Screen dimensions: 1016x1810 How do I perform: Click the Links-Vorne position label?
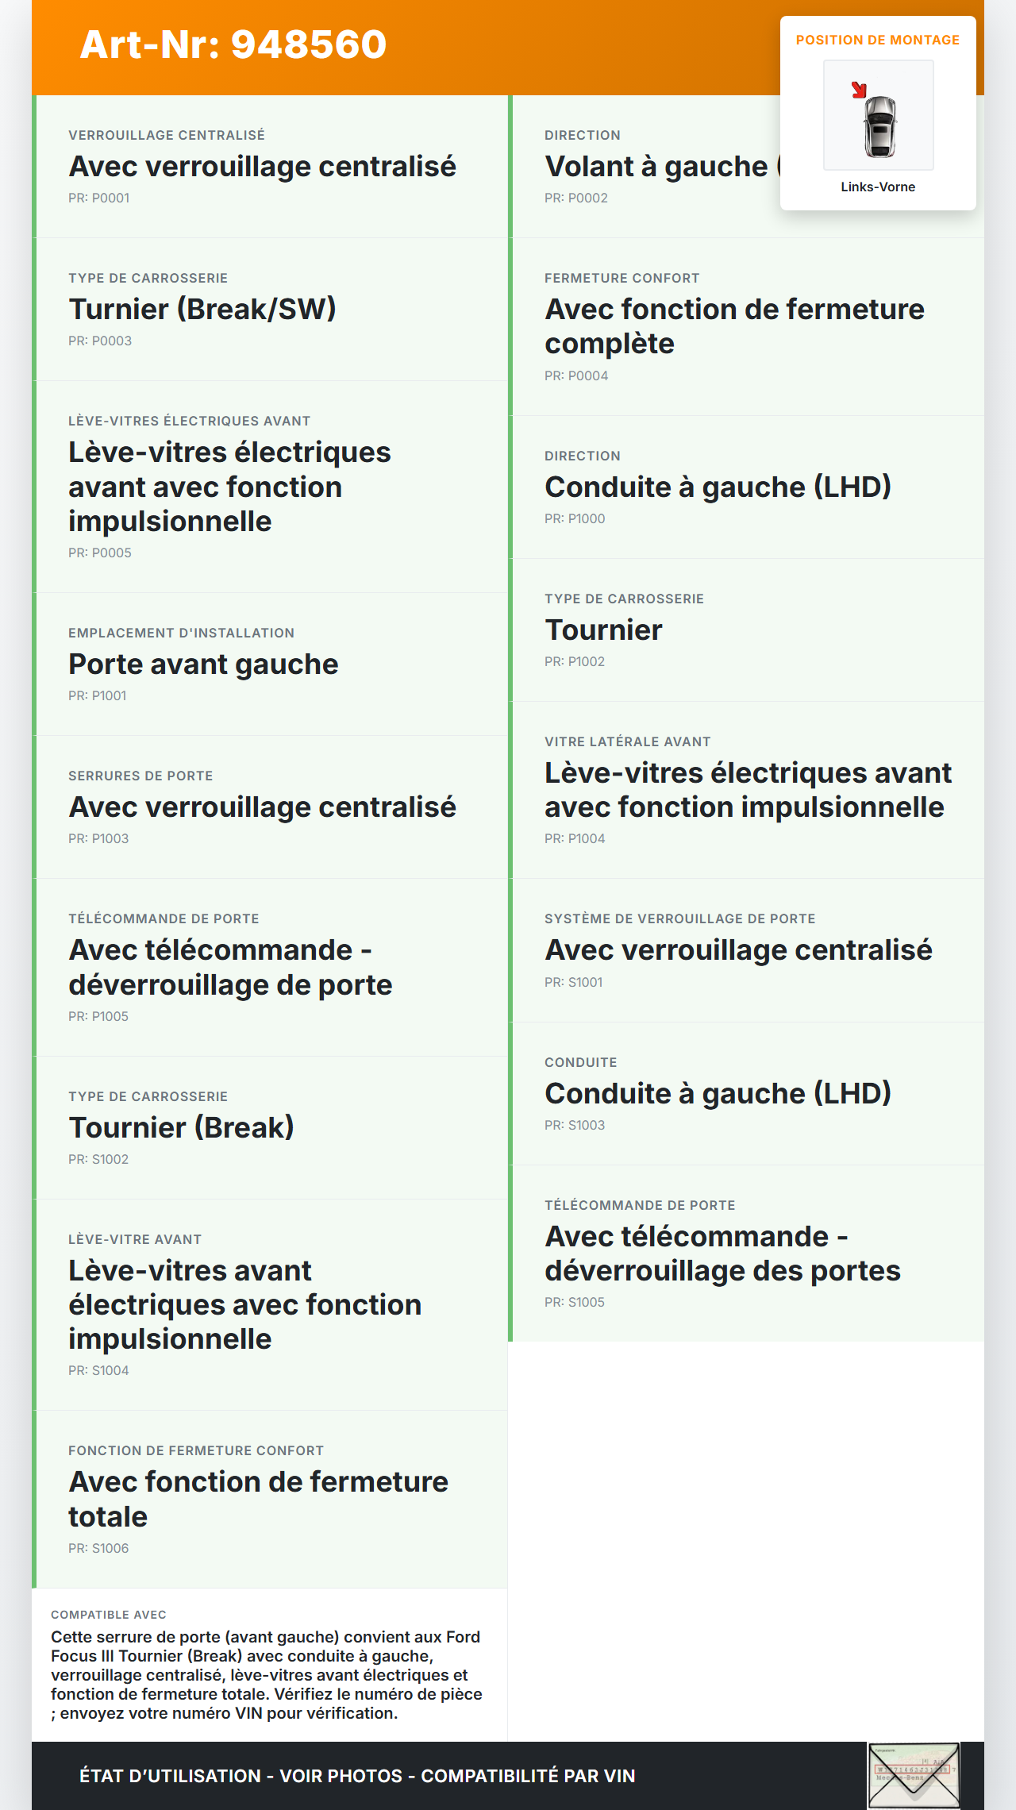(878, 187)
